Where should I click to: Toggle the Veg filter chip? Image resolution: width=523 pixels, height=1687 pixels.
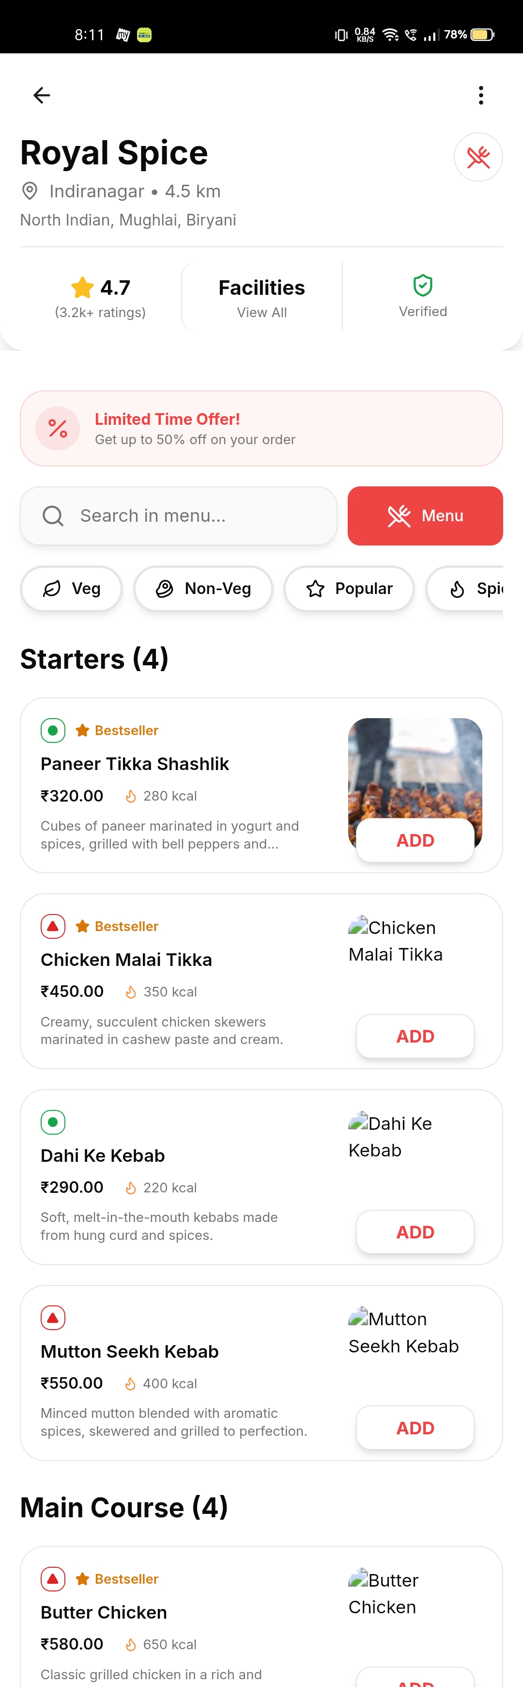click(x=71, y=589)
